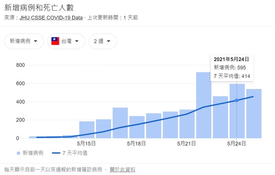This screenshot has height=175, width=275.
Task: Click the 7 天平均值 legend line
Action: click(x=56, y=153)
